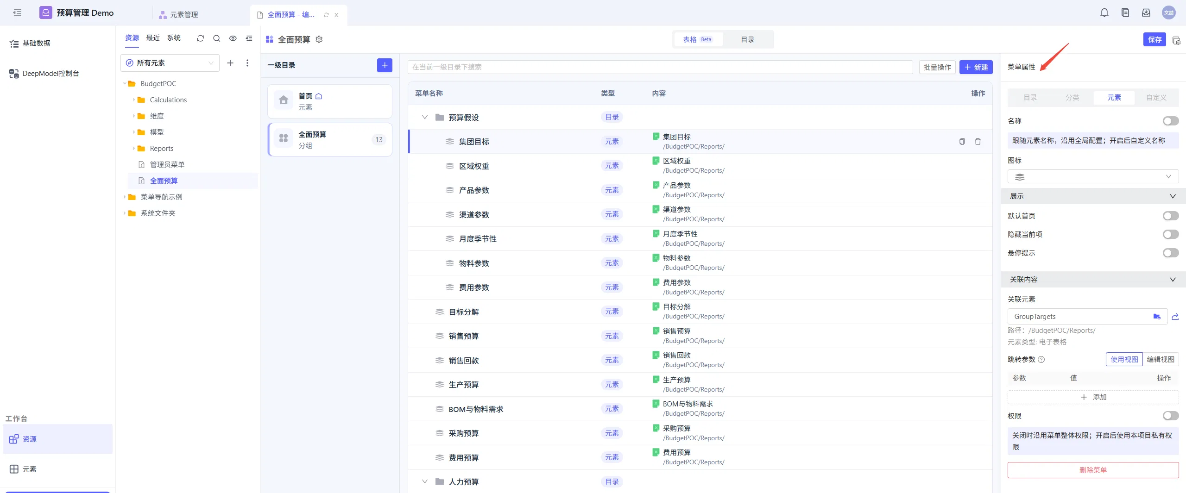Enable the custom 名称 toggle
This screenshot has width=1186, height=493.
coord(1171,121)
